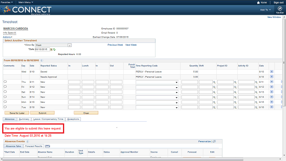Select the Absence Take tab
This screenshot has height=161, width=286.
click(x=13, y=146)
